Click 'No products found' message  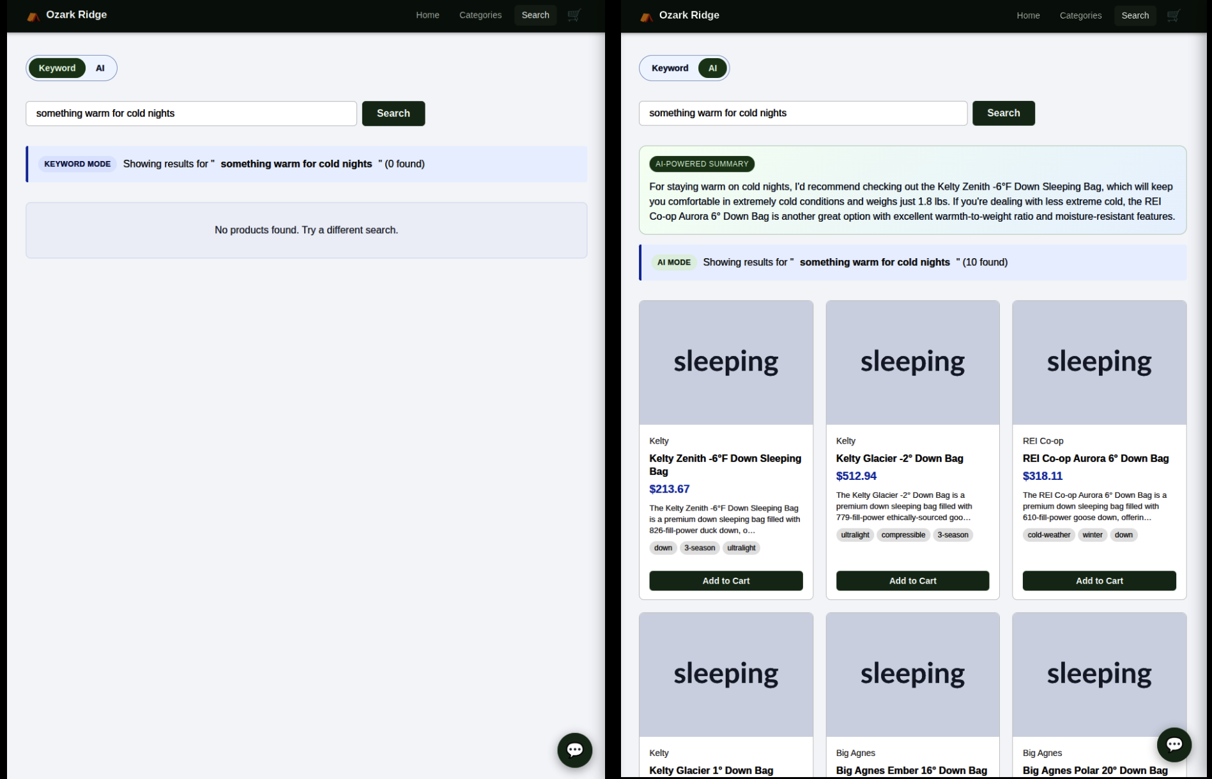306,230
